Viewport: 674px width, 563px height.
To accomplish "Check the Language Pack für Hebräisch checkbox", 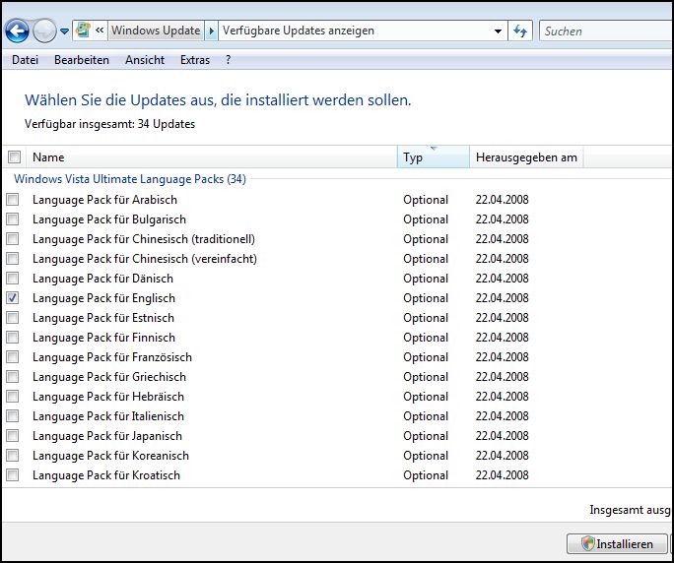I will 13,397.
